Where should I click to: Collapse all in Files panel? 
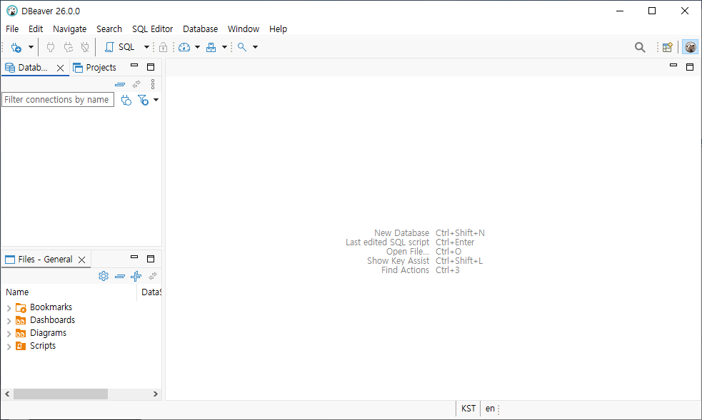[x=120, y=277]
